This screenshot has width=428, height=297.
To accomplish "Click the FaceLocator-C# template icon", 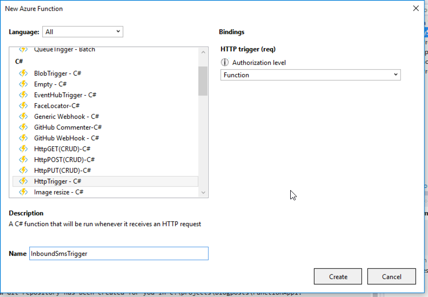I will [23, 105].
